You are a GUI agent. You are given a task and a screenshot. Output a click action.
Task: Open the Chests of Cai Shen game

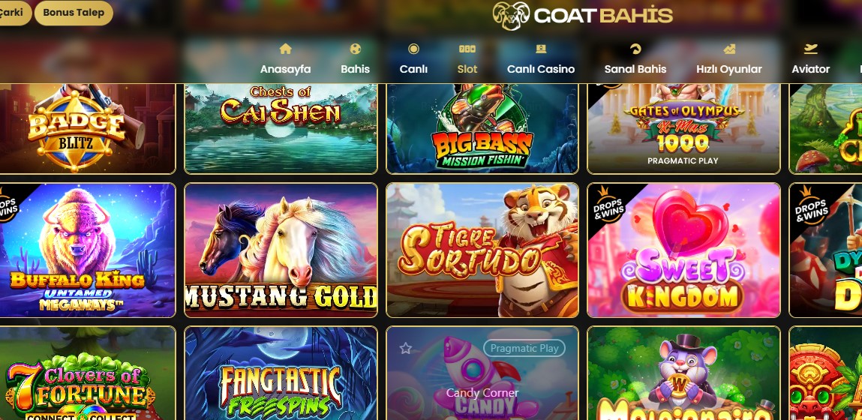point(281,129)
